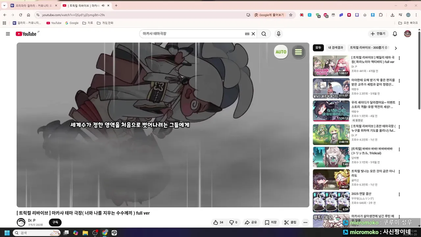Clear the search box text with X
421x237 pixels.
[253, 34]
